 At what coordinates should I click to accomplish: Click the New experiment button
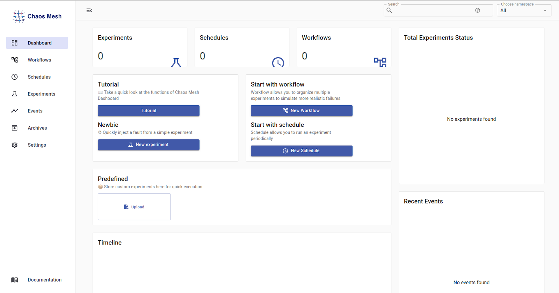tap(148, 145)
